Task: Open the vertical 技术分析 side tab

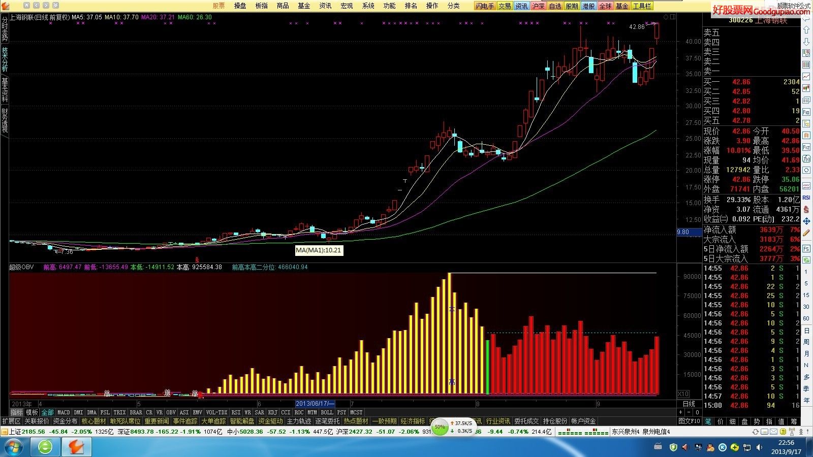Action: 5,59
